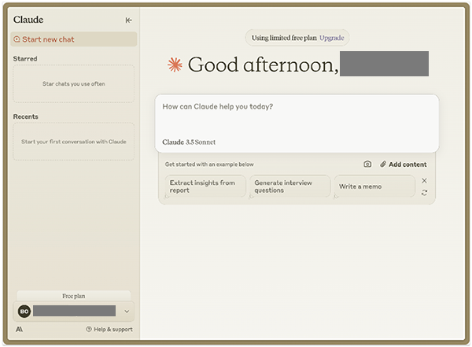The width and height of the screenshot is (472, 347).
Task: Click the orange Claude starburst logo
Action: (x=175, y=65)
